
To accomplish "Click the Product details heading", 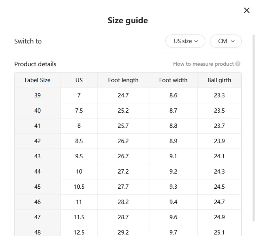I will point(35,64).
